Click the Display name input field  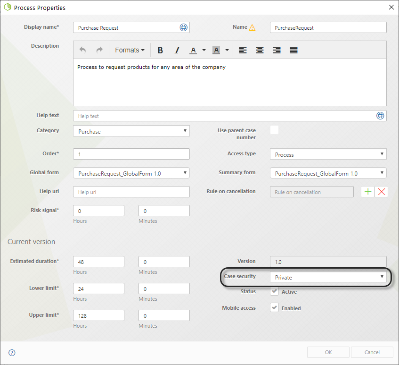point(131,27)
